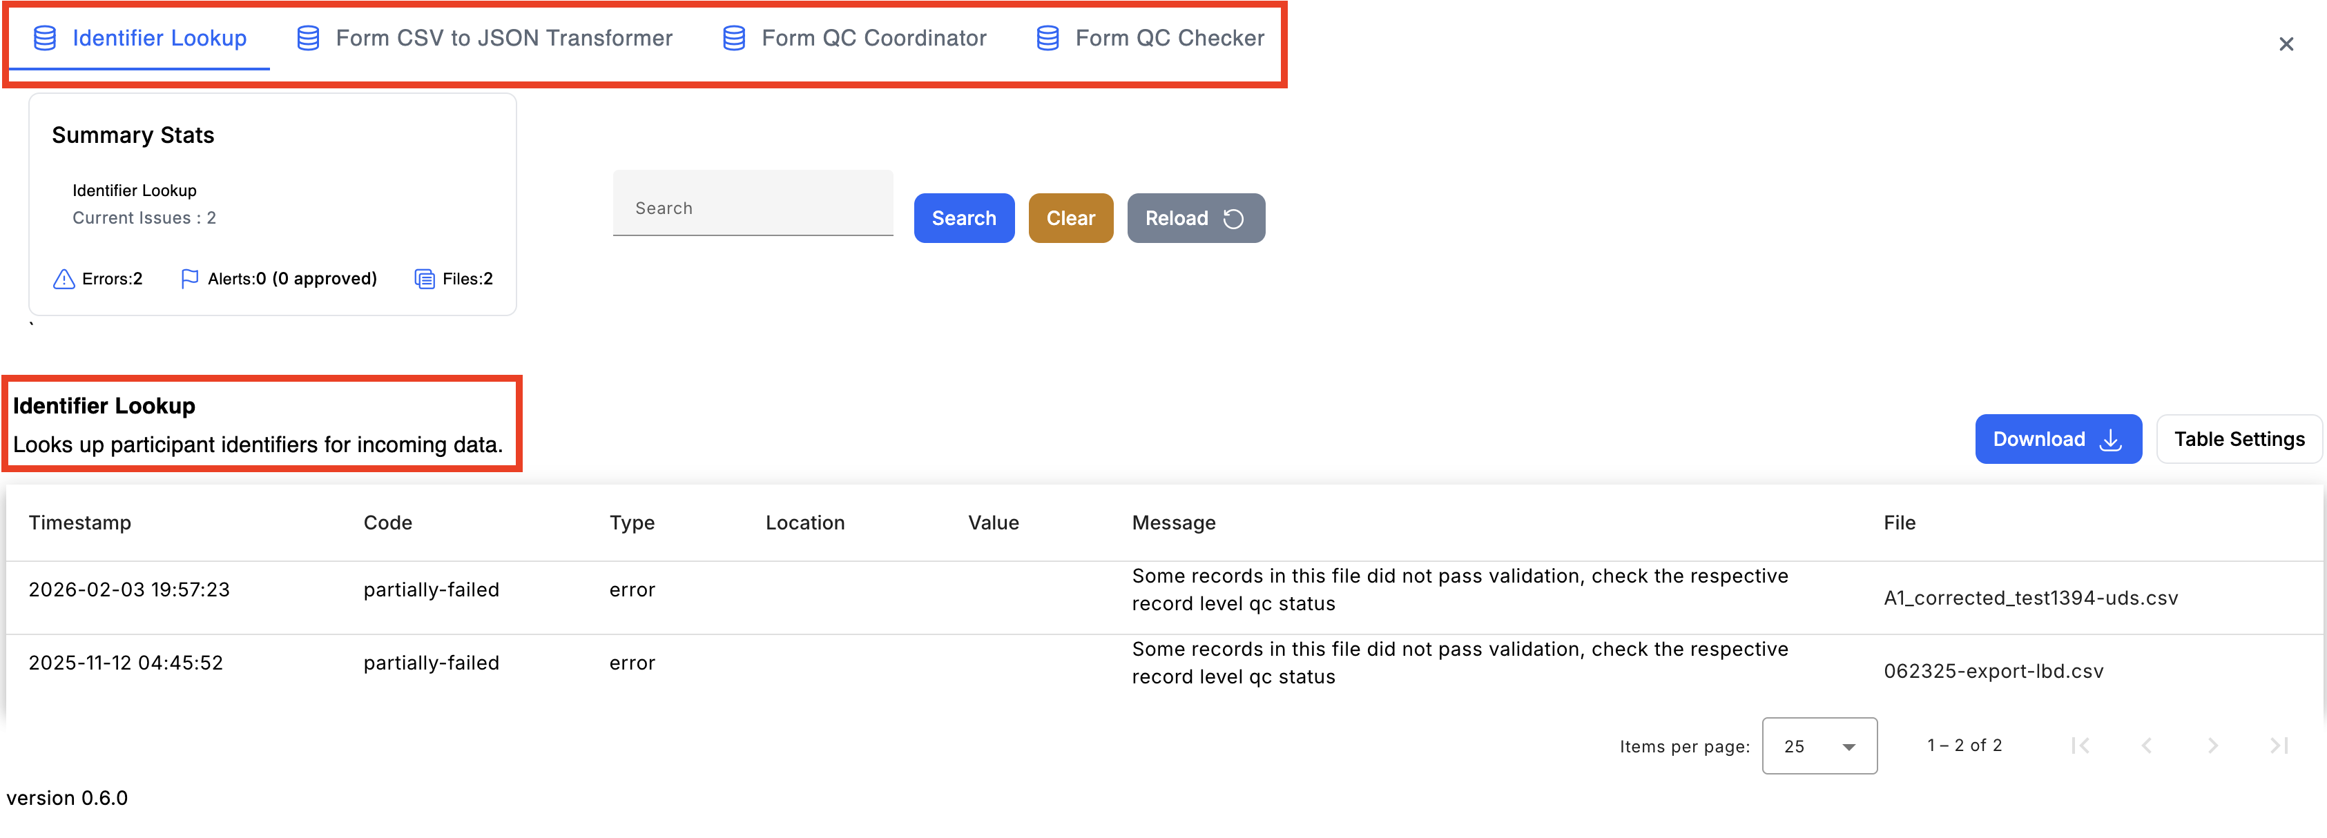
Task: Click the Items per page label
Action: [1684, 747]
